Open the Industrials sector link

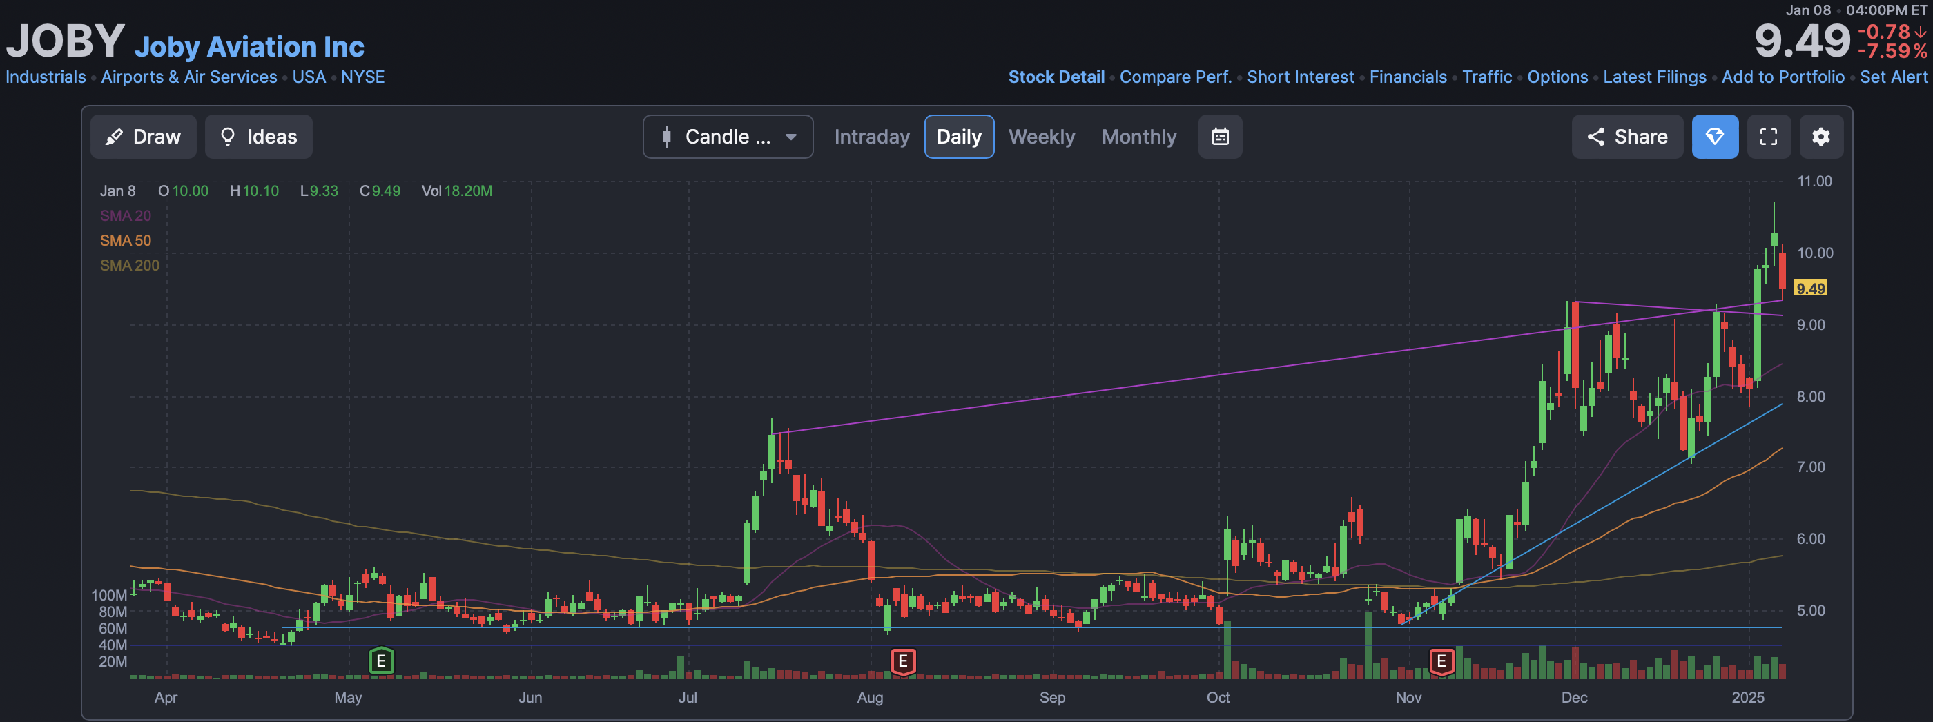46,77
